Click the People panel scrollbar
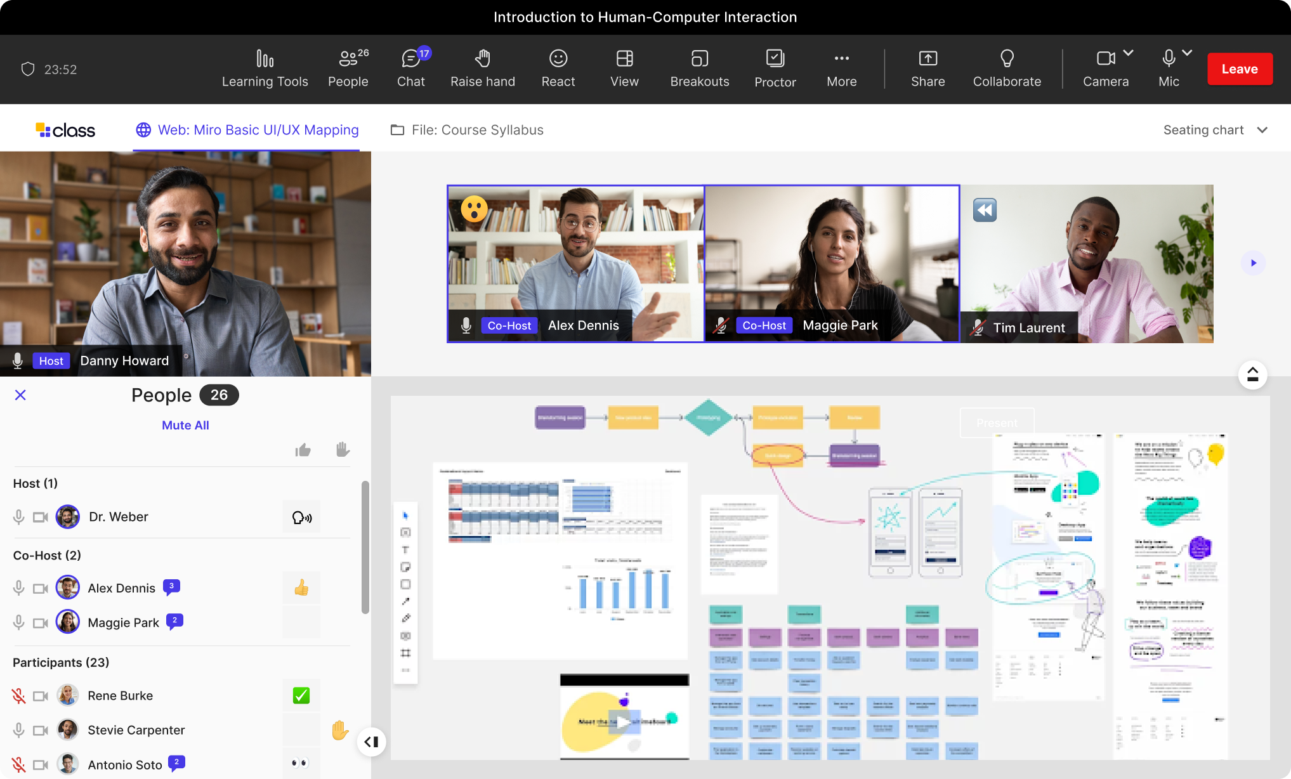Screen dimensions: 1291x779 [365, 547]
